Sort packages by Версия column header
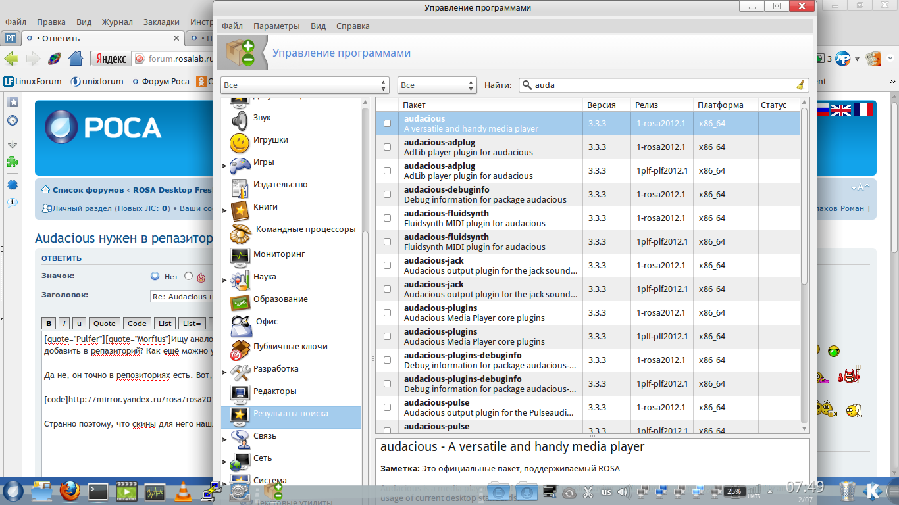The width and height of the screenshot is (899, 505). (602, 105)
